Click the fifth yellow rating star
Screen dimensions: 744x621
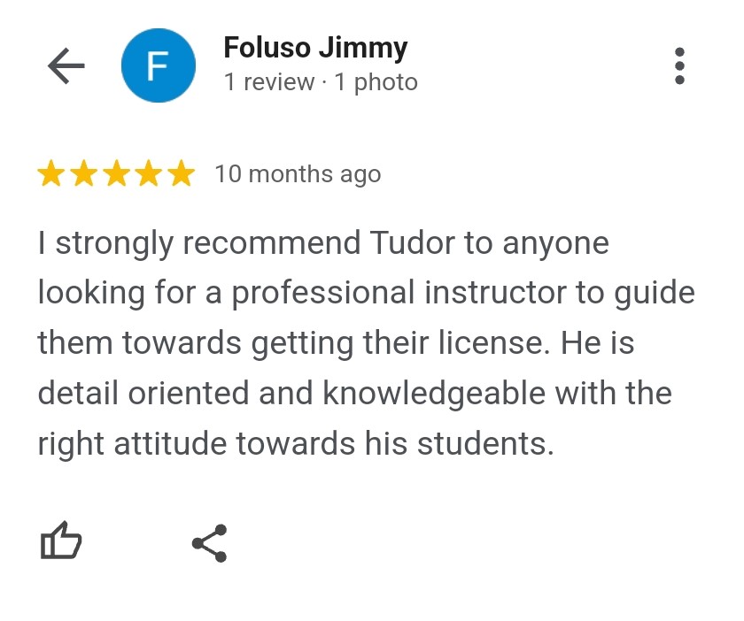coord(181,174)
